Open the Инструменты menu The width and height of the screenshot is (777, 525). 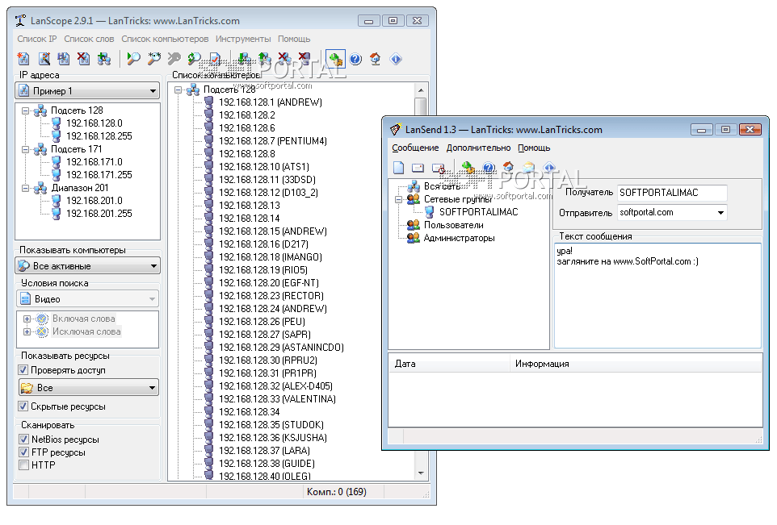(x=243, y=39)
